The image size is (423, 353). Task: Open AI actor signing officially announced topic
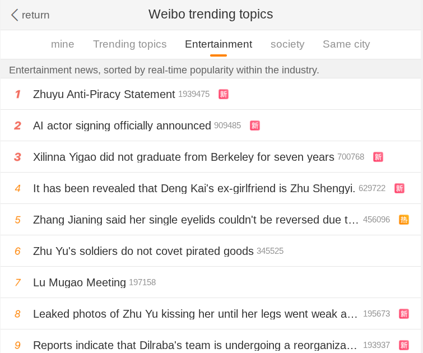(x=122, y=126)
